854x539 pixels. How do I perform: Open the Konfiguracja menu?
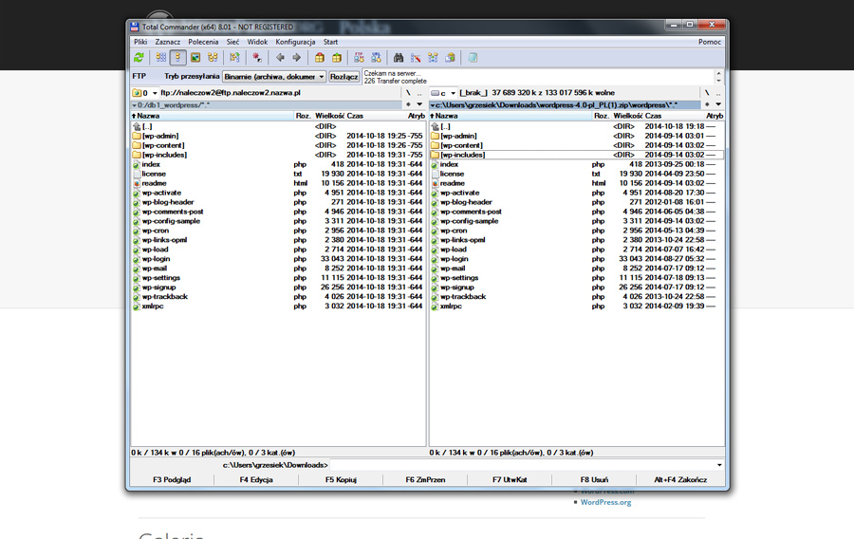pyautogui.click(x=295, y=42)
